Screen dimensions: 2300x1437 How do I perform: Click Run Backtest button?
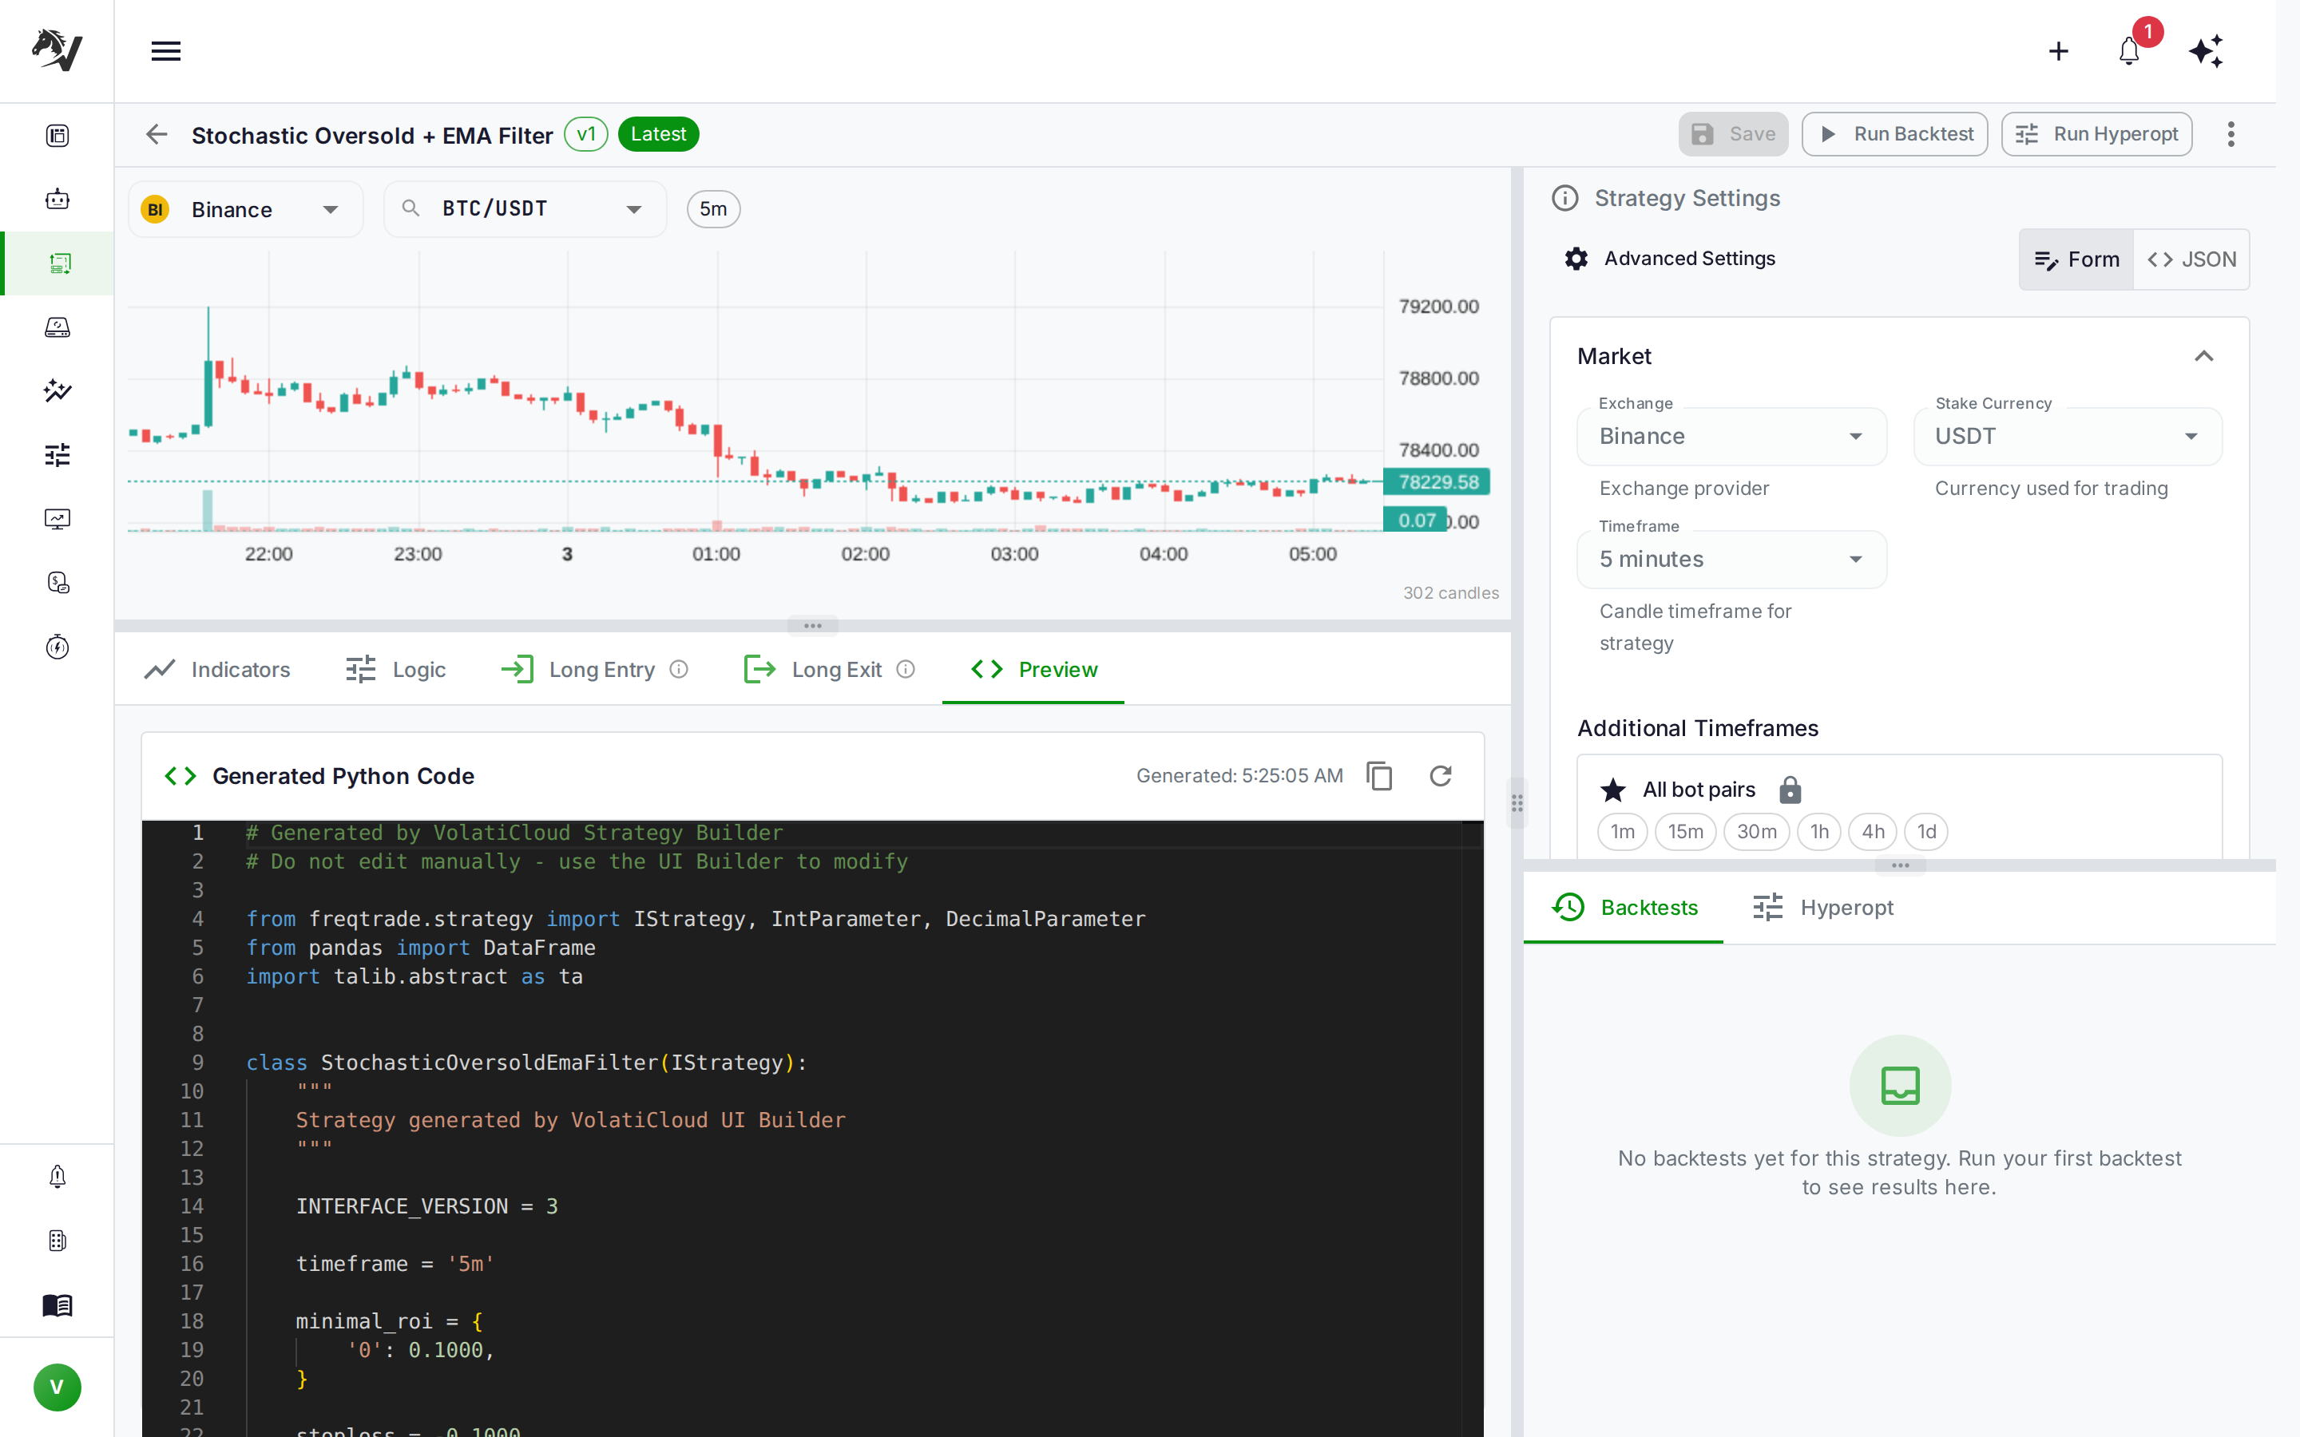(1894, 134)
